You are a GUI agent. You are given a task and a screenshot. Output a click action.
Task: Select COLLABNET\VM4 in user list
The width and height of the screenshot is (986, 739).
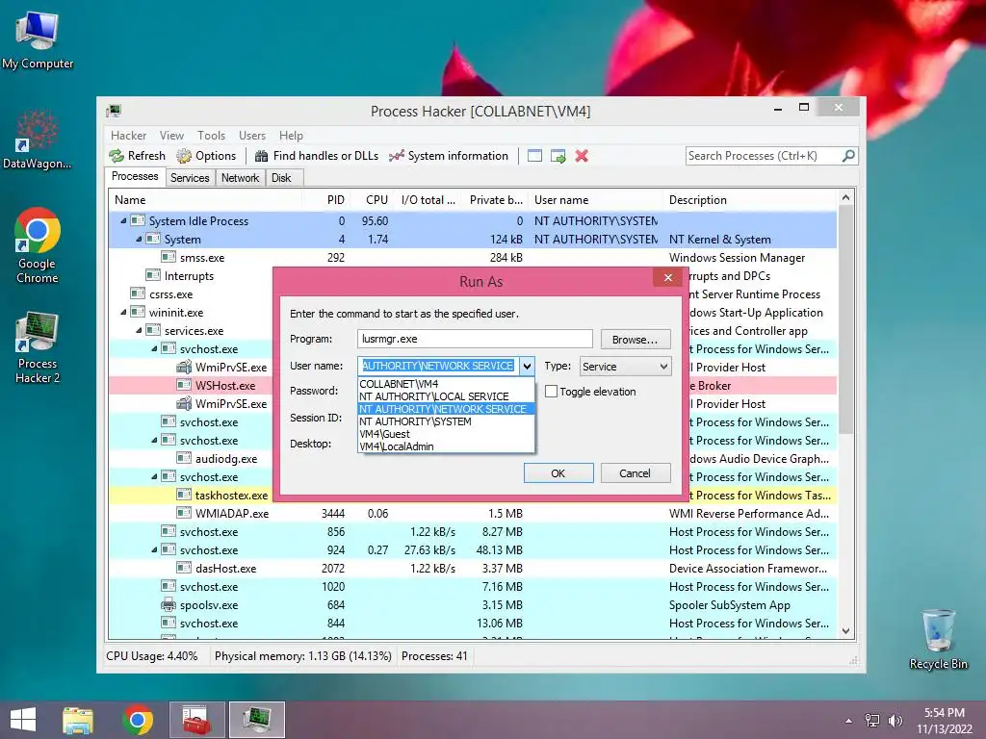[446, 383]
